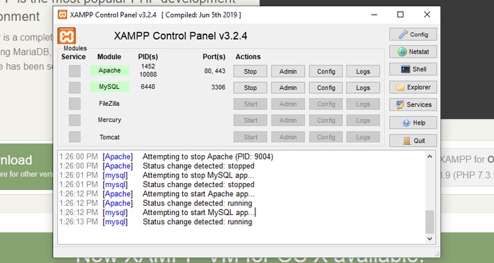This screenshot has width=494, height=263.
Task: Click the window resize grip corner
Action: (437, 254)
